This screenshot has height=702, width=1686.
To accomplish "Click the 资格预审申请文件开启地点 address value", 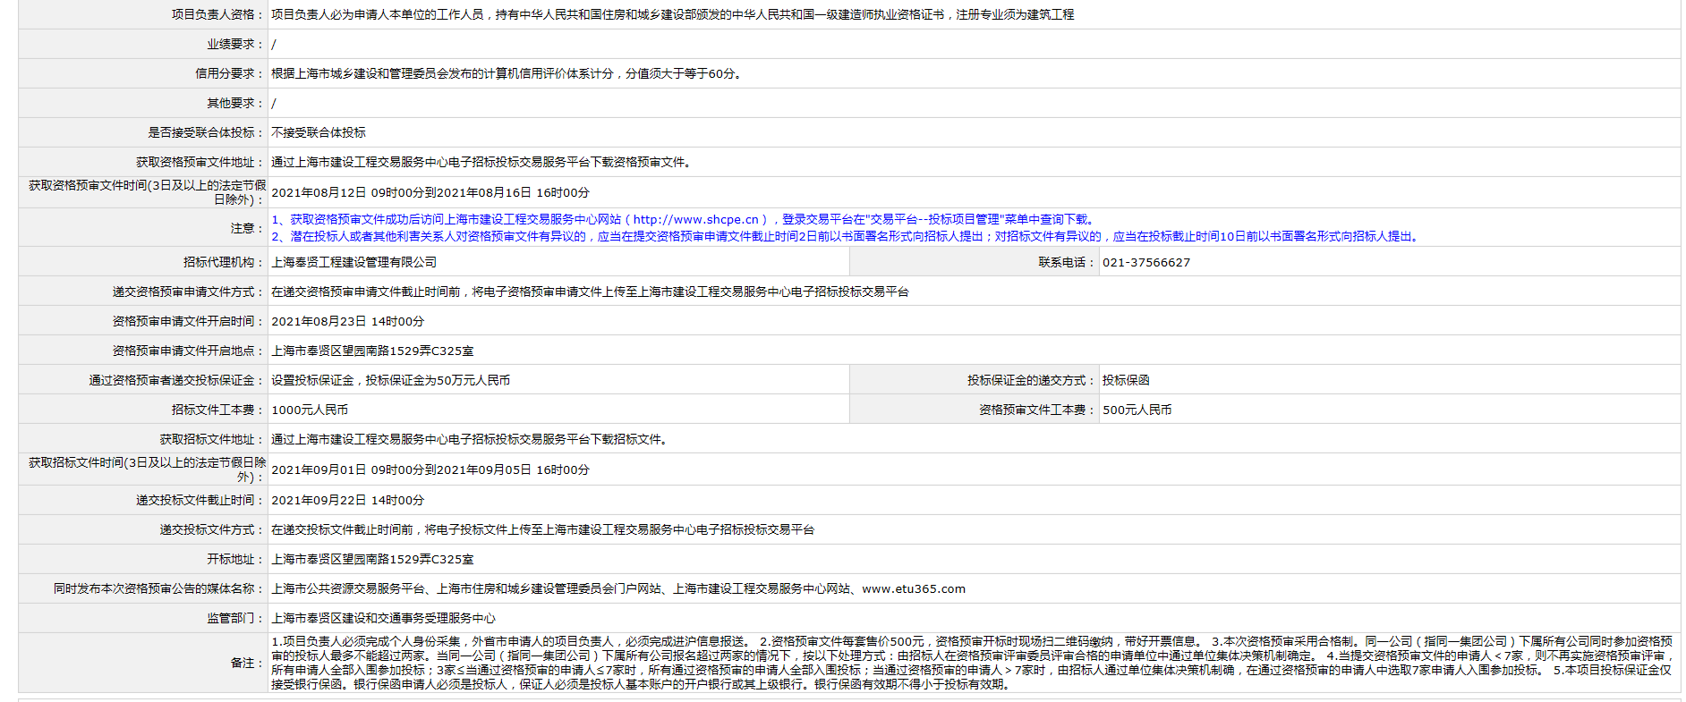I will point(372,351).
